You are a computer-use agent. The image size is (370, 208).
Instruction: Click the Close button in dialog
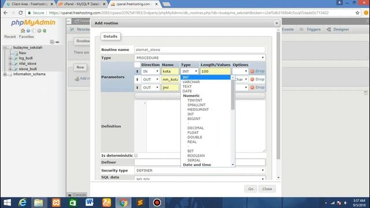coord(267,189)
